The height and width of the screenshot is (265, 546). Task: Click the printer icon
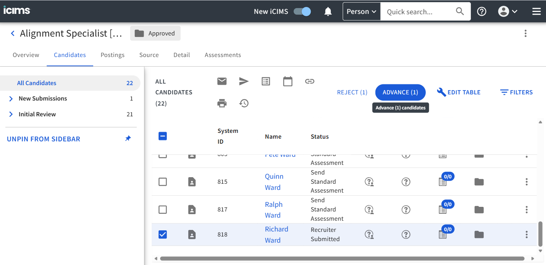pyautogui.click(x=222, y=103)
